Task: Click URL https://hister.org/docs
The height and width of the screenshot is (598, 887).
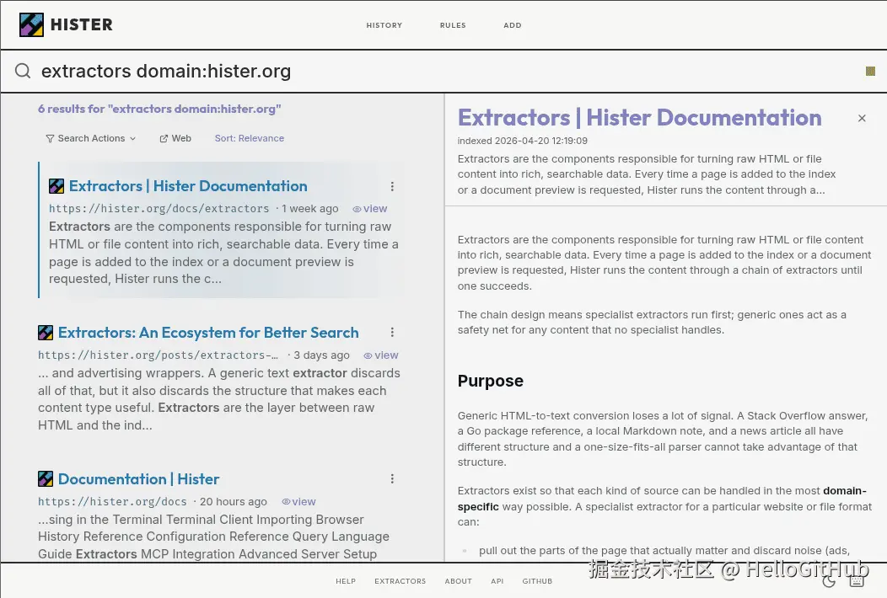Action: click(112, 501)
